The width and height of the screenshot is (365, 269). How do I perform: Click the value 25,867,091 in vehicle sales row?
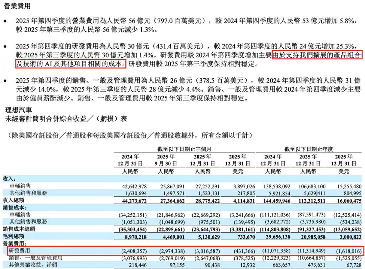pos(172,186)
